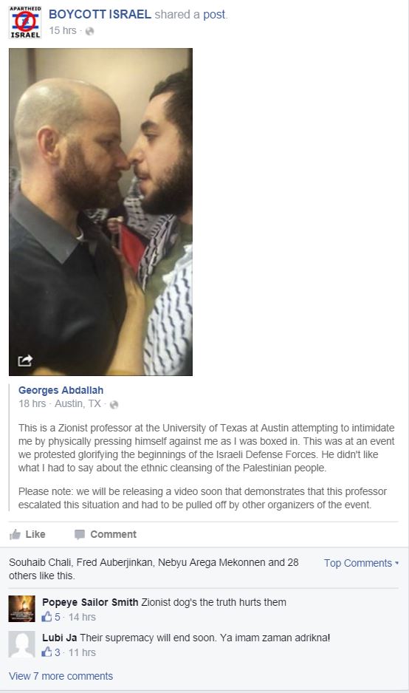
Task: Click the globe privacy icon beside 15 hrs
Action: [89, 31]
